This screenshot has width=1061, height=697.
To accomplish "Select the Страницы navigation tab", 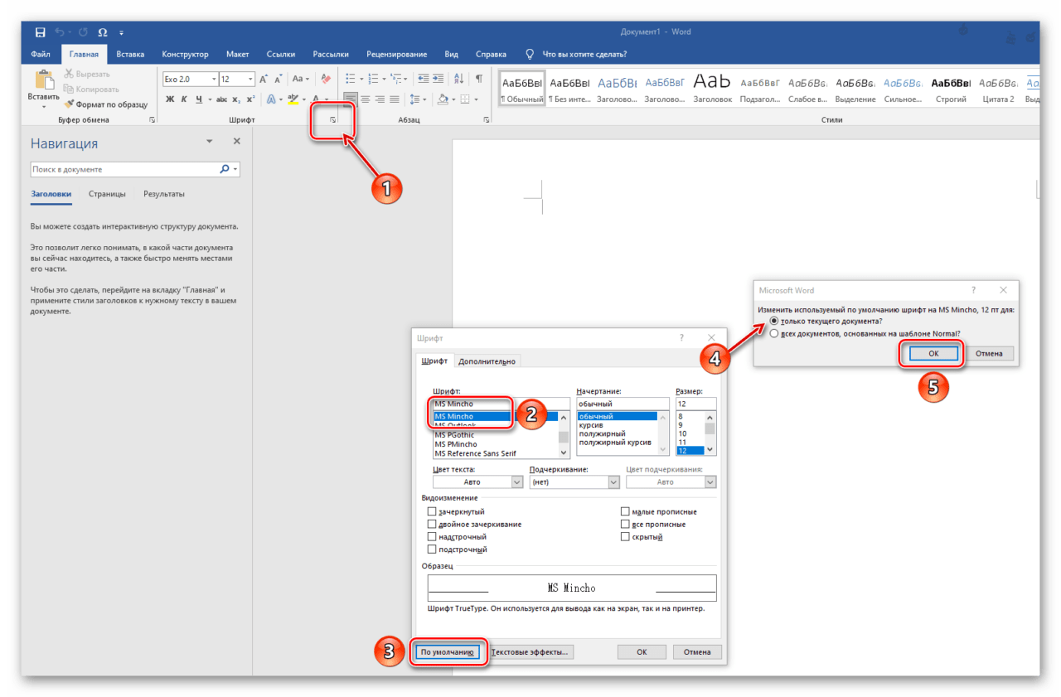I will pos(107,194).
